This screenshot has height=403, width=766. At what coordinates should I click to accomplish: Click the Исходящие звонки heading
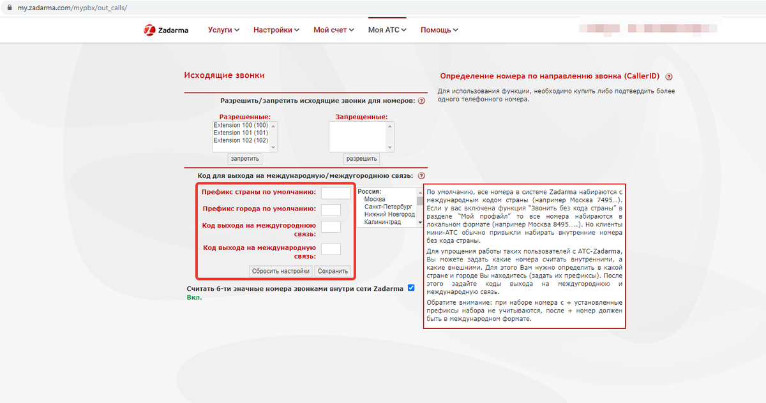pos(224,75)
